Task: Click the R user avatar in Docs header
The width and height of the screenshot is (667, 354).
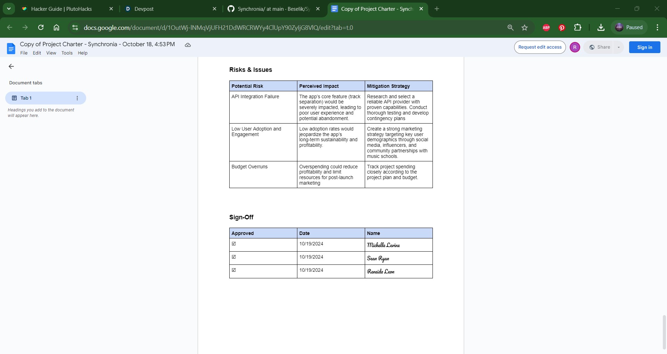Action: point(575,47)
